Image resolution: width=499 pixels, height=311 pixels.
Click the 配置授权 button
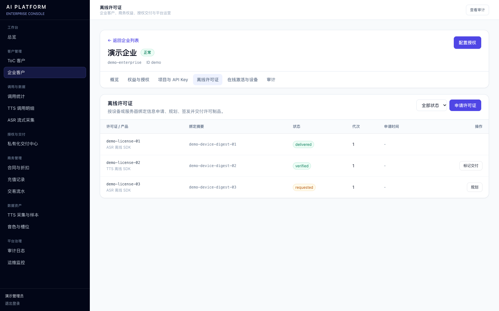[x=468, y=43]
